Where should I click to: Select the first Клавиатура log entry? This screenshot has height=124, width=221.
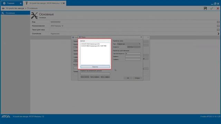pyautogui.click(x=90, y=44)
